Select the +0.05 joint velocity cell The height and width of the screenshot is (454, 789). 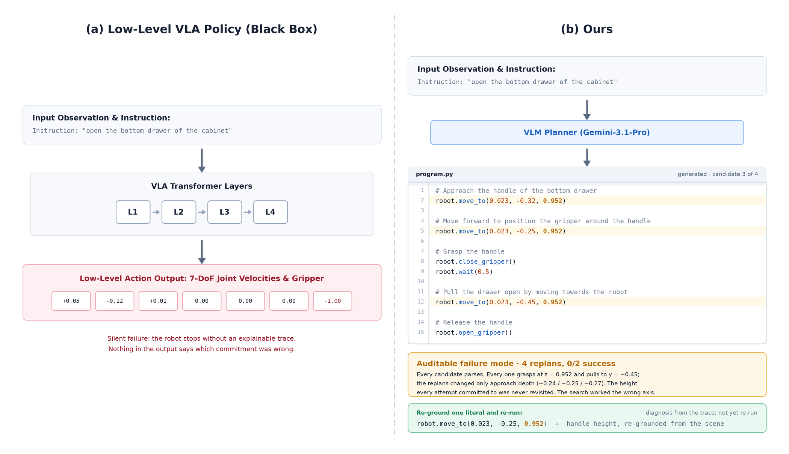[x=71, y=301]
